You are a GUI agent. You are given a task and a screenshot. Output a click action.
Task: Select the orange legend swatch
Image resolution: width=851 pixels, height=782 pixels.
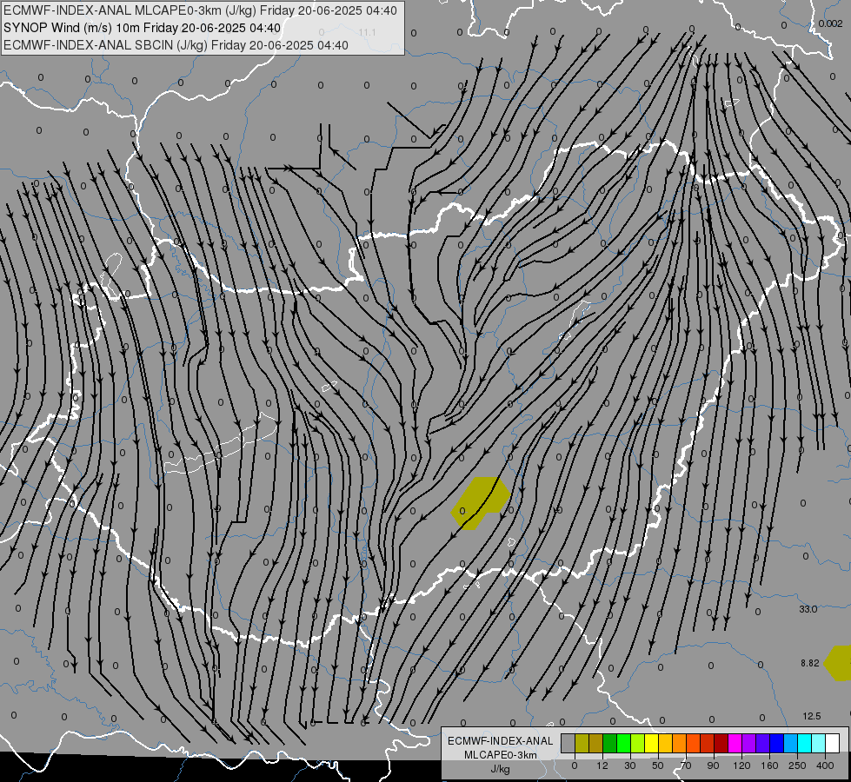[x=680, y=743]
